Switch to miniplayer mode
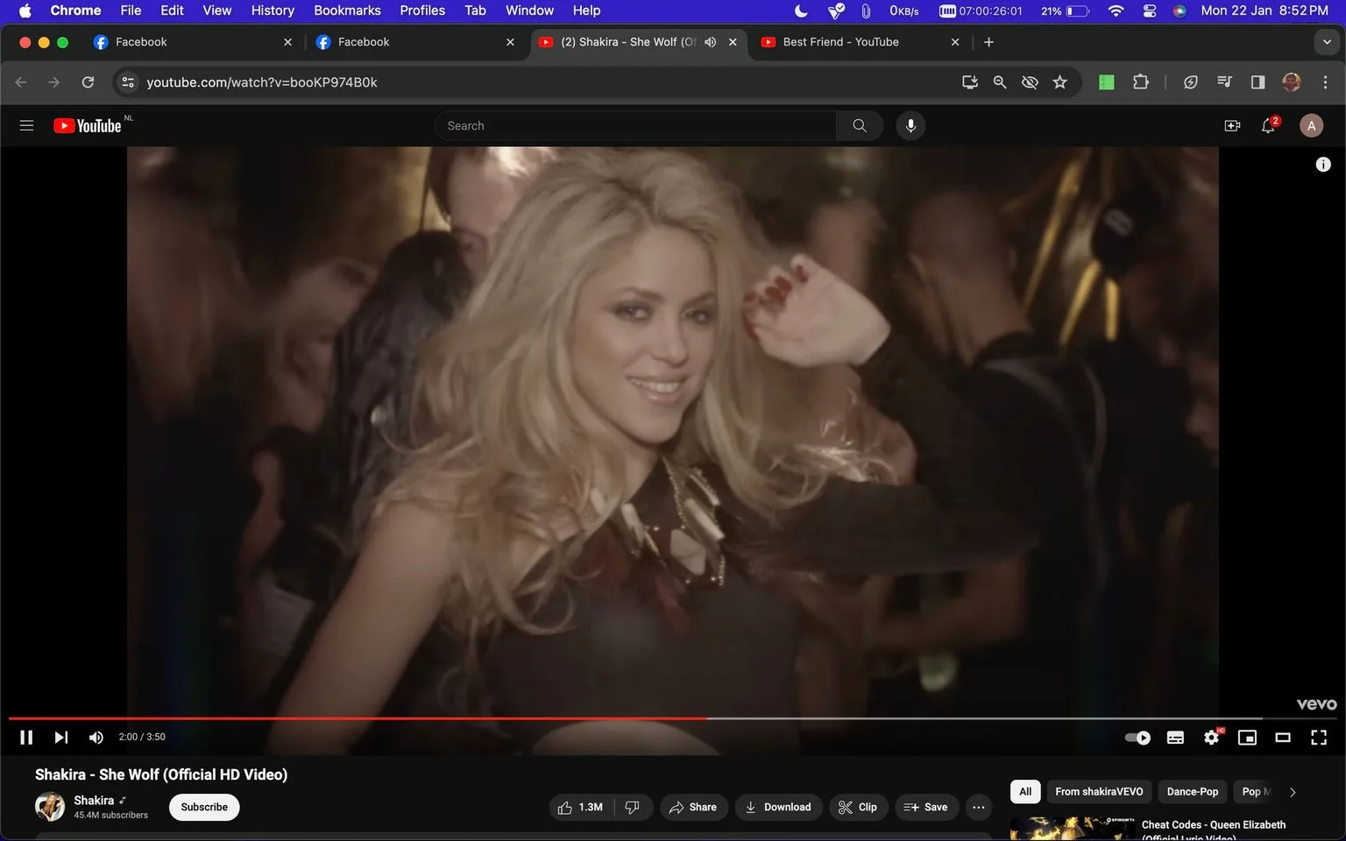The height and width of the screenshot is (841, 1346). point(1247,738)
